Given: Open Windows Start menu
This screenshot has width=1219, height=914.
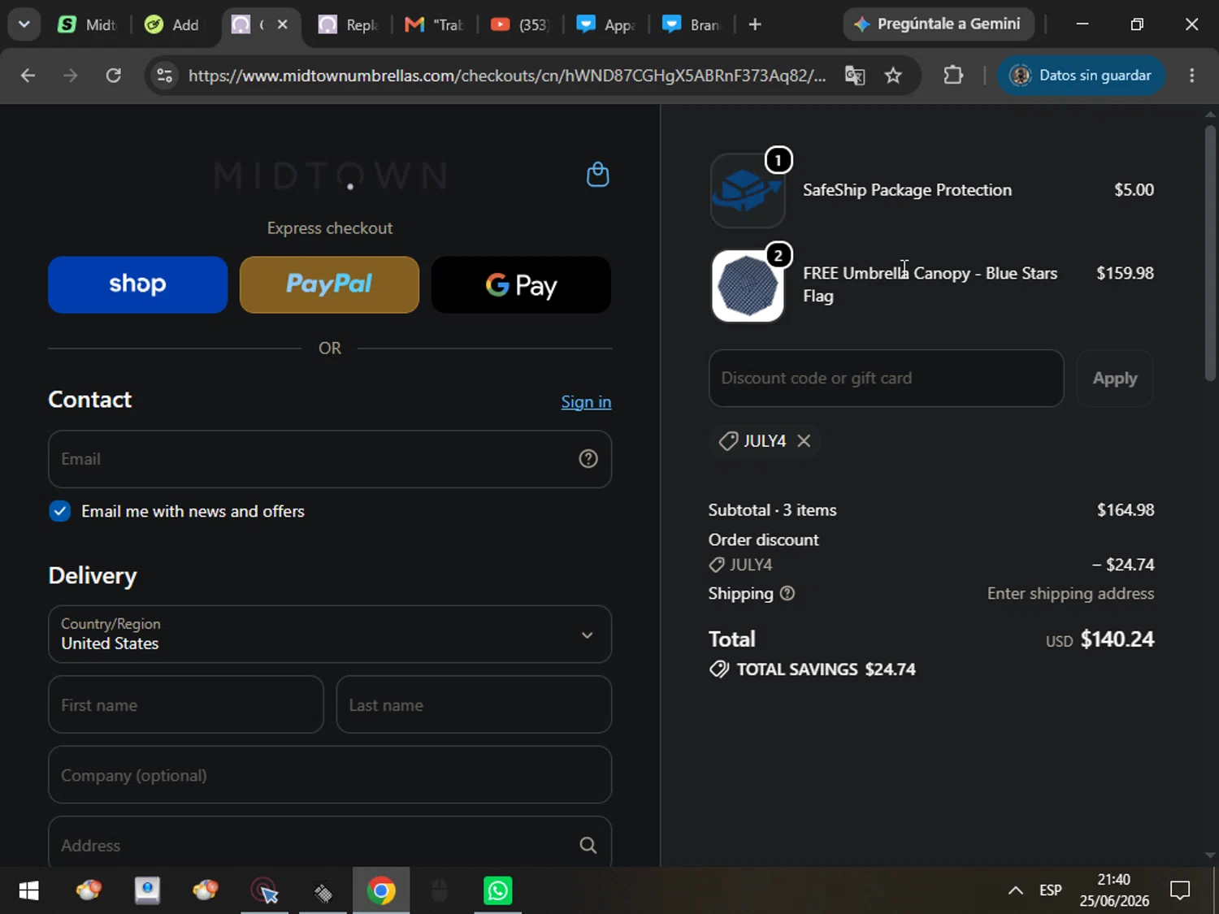Looking at the screenshot, I should coord(28,891).
